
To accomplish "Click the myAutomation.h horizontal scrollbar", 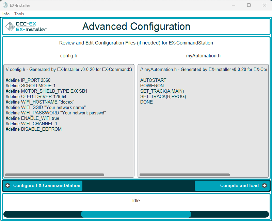I will click(x=185, y=175).
